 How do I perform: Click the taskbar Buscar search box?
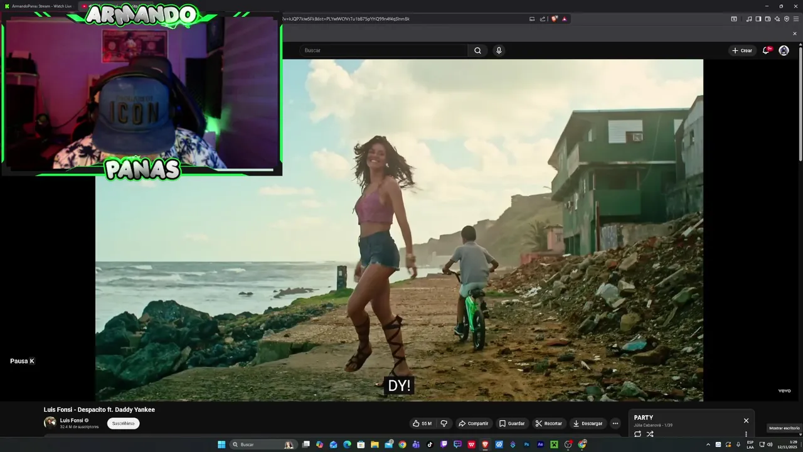[264, 444]
